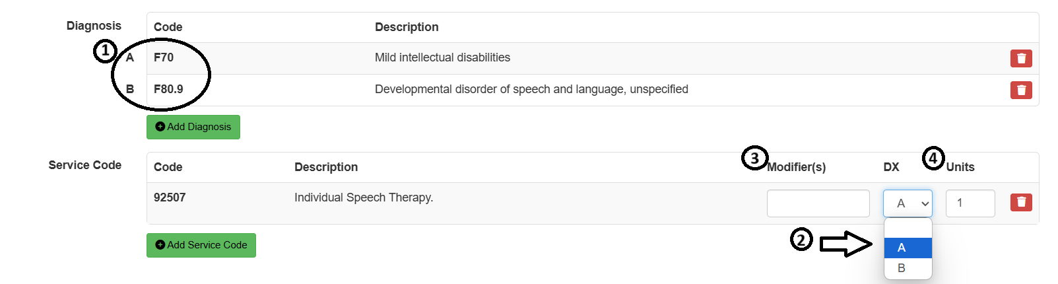This screenshot has height=284, width=1058.
Task: Click the Add Service Code button
Action: pos(201,245)
